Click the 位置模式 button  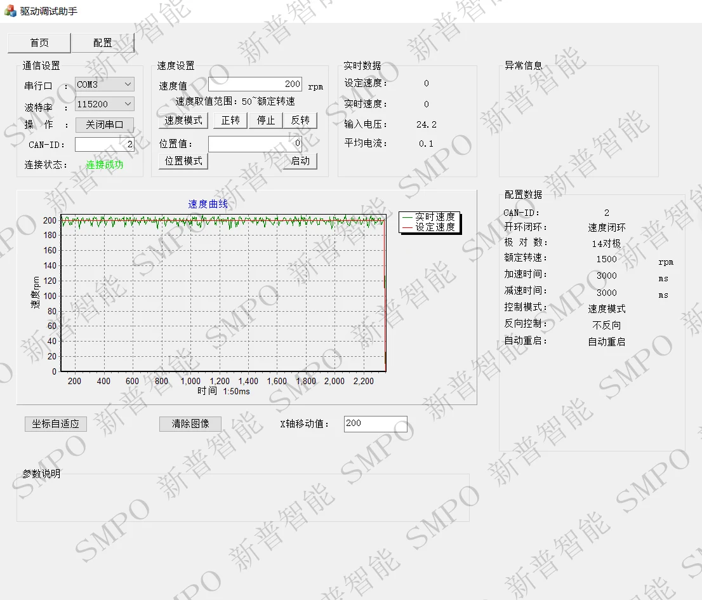click(183, 161)
